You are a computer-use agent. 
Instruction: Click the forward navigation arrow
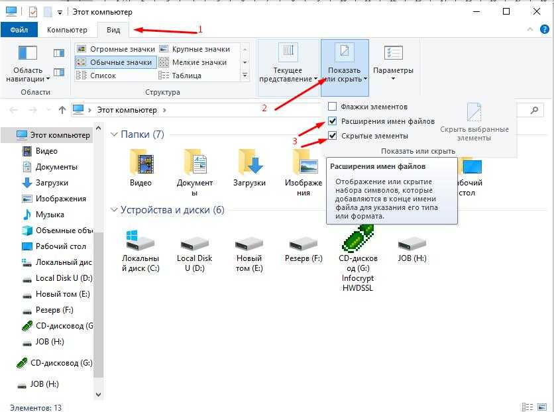tap(33, 110)
